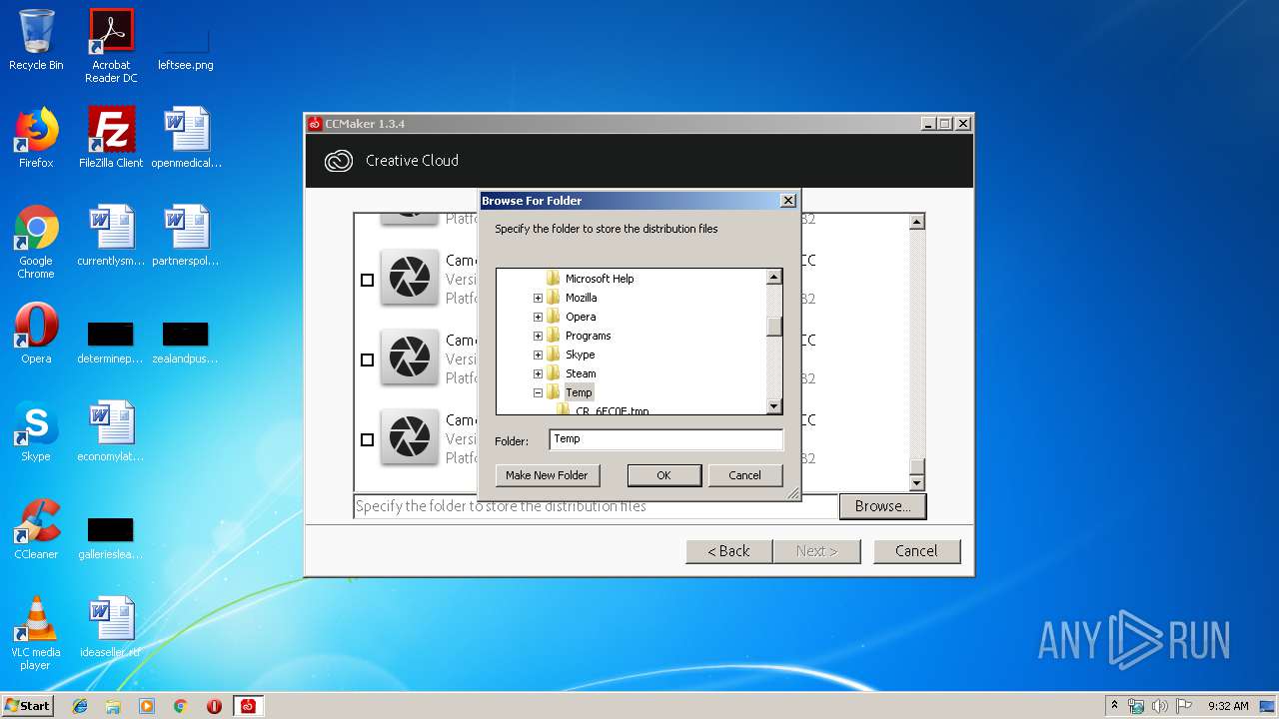
Task: Tick the third Camera Raw checkbox
Action: click(x=367, y=439)
